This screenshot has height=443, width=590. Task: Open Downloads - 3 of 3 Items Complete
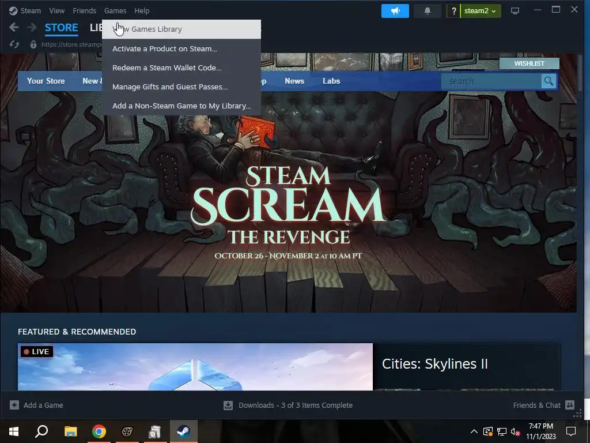[x=288, y=405]
